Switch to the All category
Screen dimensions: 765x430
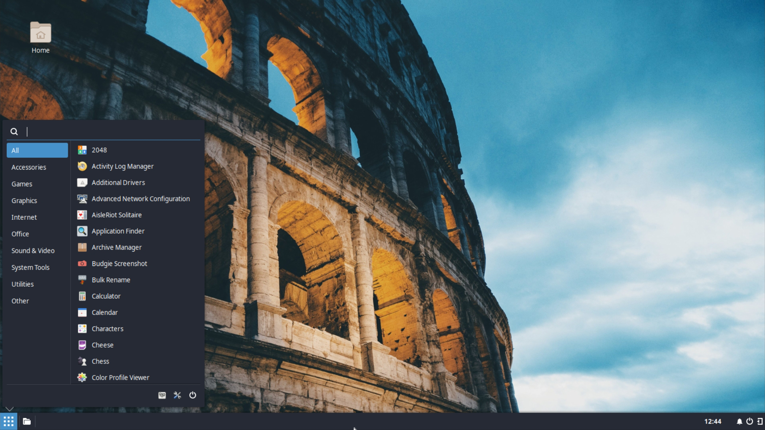click(x=37, y=150)
